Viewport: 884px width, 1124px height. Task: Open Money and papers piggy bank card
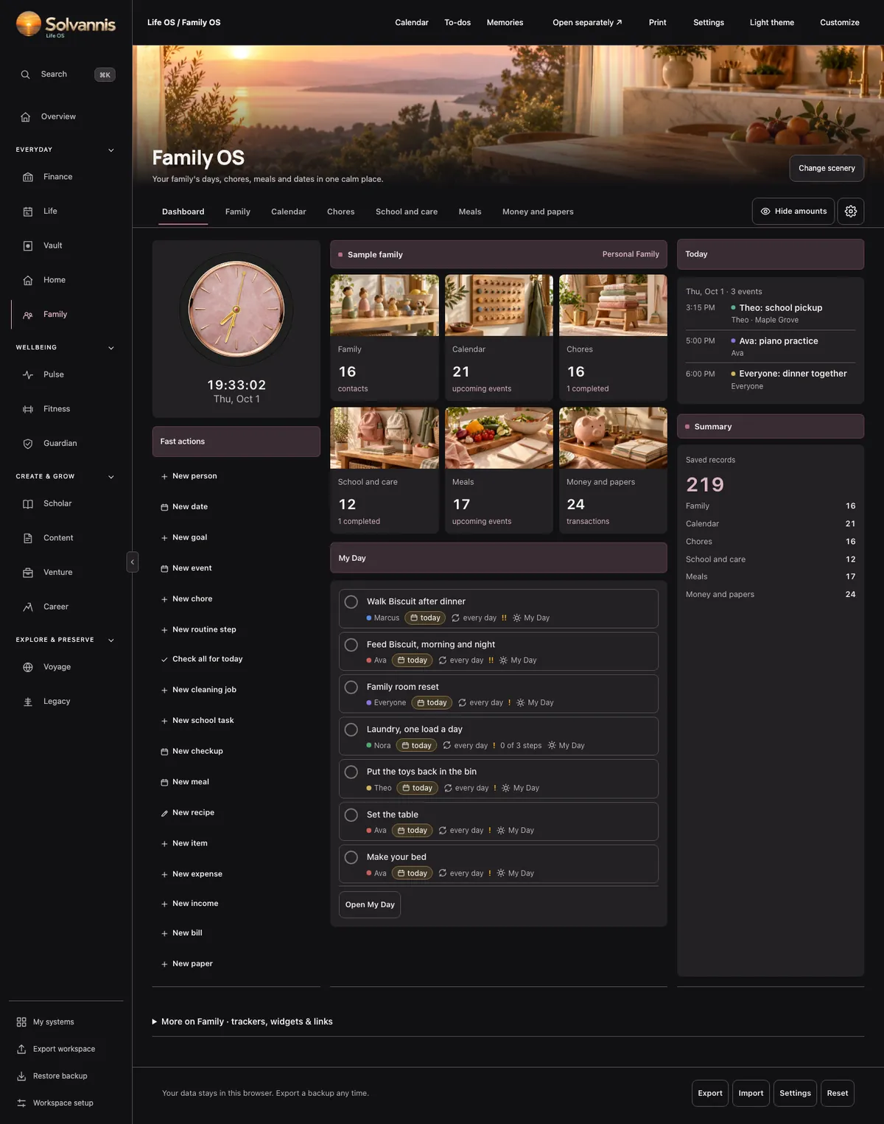coord(613,470)
